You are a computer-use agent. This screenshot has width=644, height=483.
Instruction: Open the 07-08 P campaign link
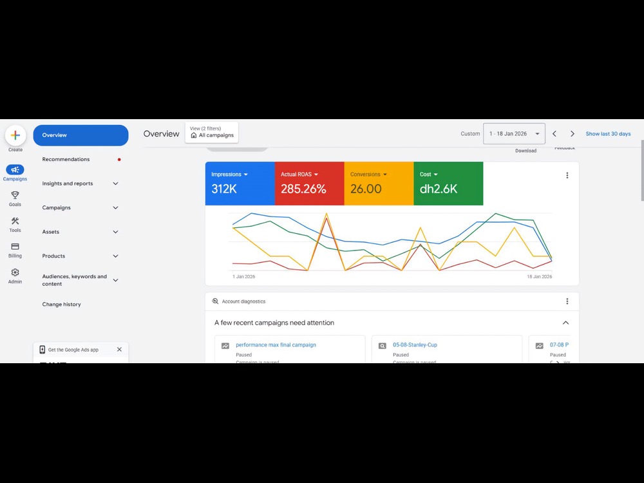click(560, 345)
